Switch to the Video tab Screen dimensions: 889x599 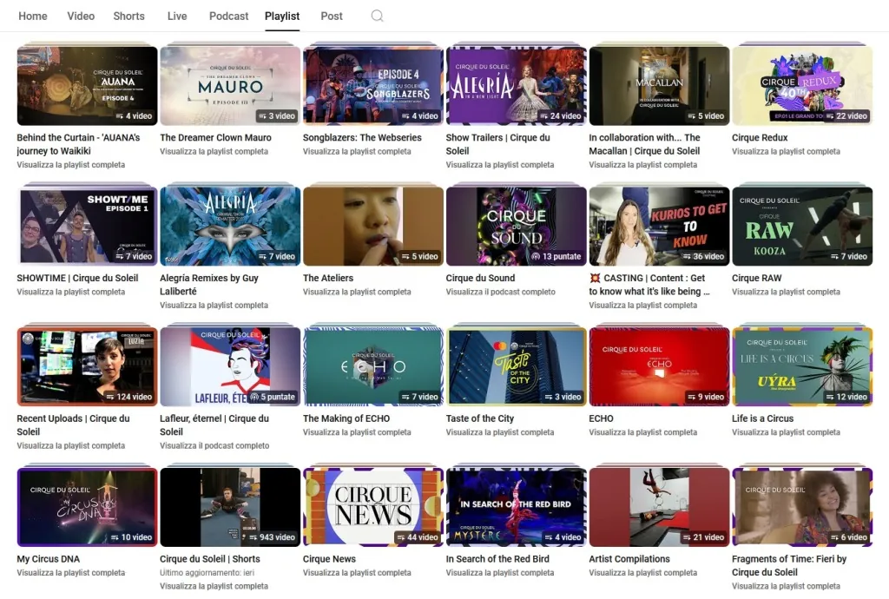pos(81,16)
